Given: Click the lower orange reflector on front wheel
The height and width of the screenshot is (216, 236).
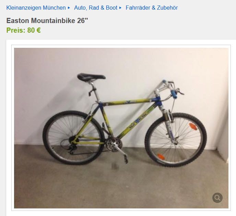Looking at the screenshot, I should (x=161, y=156).
